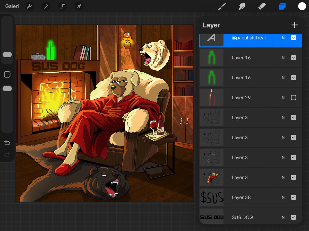Return to the gallery via Galeri
The height and width of the screenshot is (231, 309).
tap(12, 6)
